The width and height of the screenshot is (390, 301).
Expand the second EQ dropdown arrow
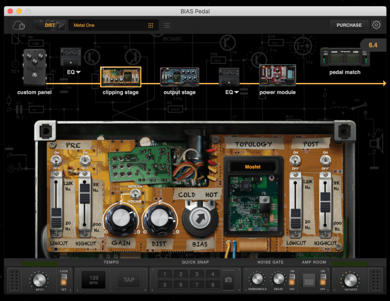(236, 92)
